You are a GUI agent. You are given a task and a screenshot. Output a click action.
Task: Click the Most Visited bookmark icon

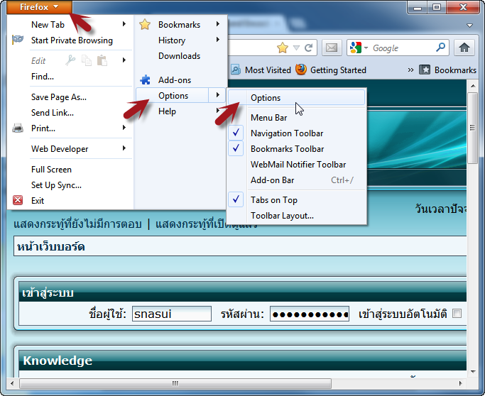pyautogui.click(x=236, y=70)
